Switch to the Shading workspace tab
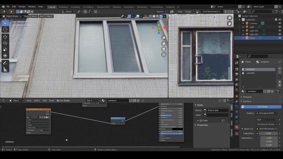Screen dimensions: 283x159 [117, 7]
